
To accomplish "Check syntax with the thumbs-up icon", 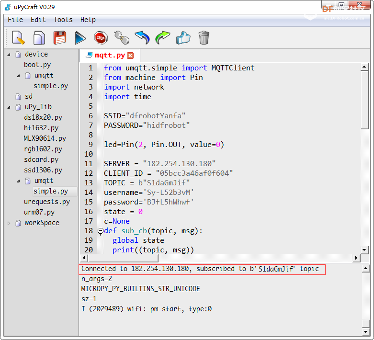I will pos(183,38).
